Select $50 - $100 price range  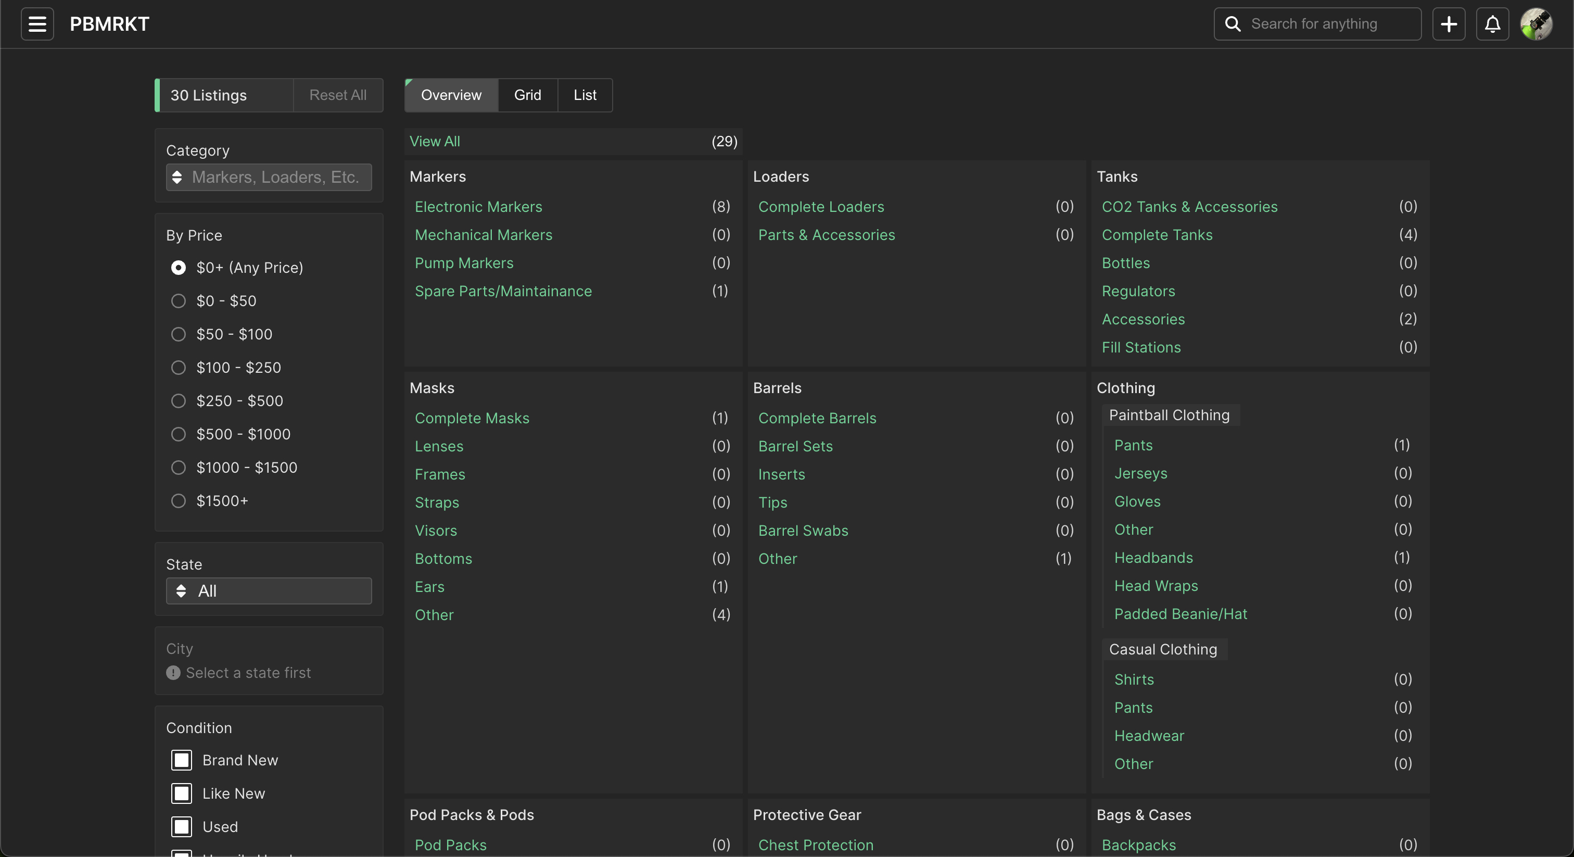pos(179,334)
